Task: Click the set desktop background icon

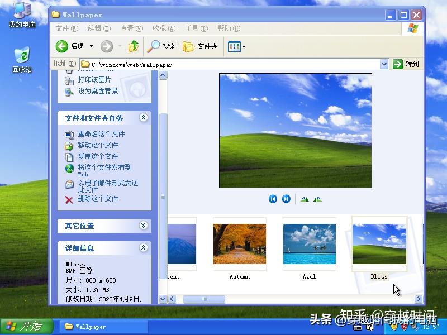Action: pyautogui.click(x=69, y=92)
